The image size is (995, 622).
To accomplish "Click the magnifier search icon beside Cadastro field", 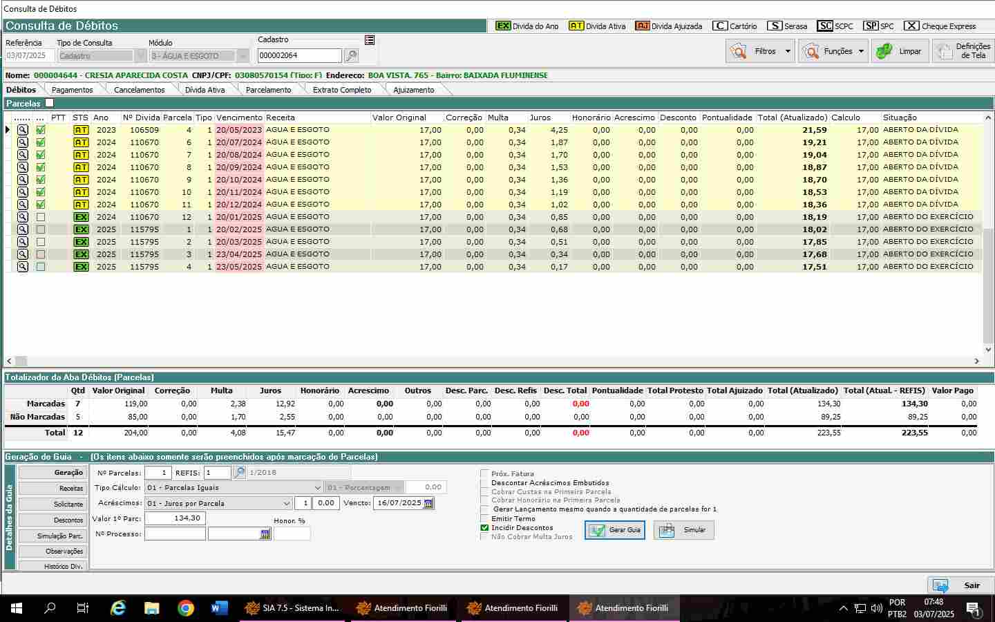I will (x=351, y=55).
